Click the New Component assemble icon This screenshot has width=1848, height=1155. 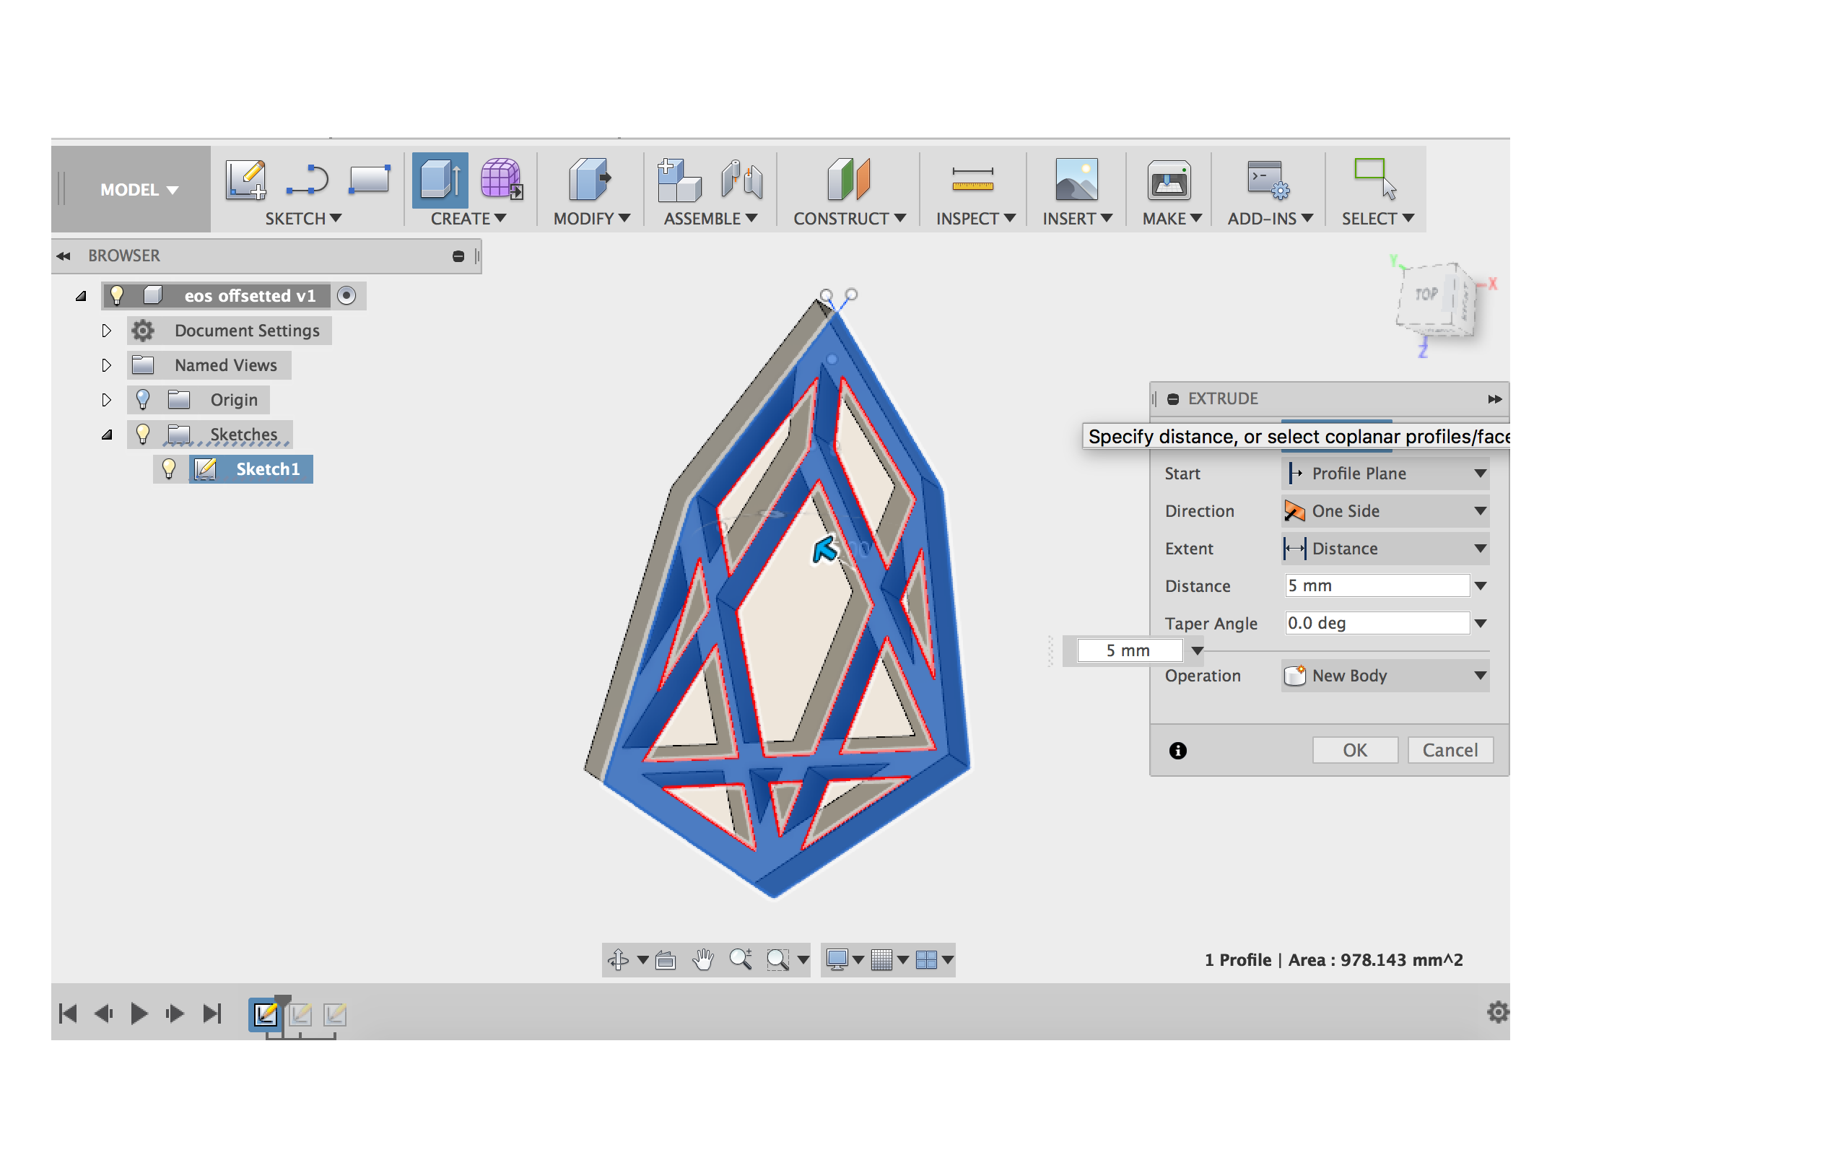(x=679, y=180)
